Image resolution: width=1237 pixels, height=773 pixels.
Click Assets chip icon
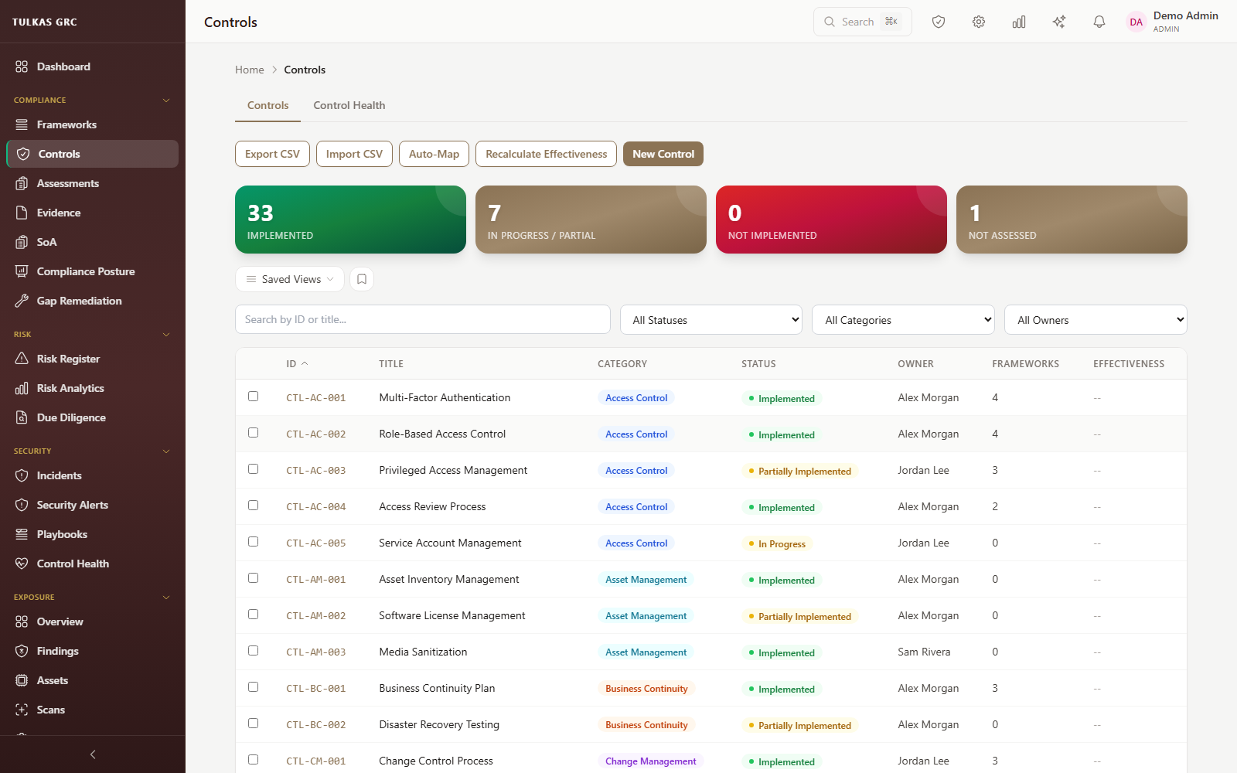22,680
